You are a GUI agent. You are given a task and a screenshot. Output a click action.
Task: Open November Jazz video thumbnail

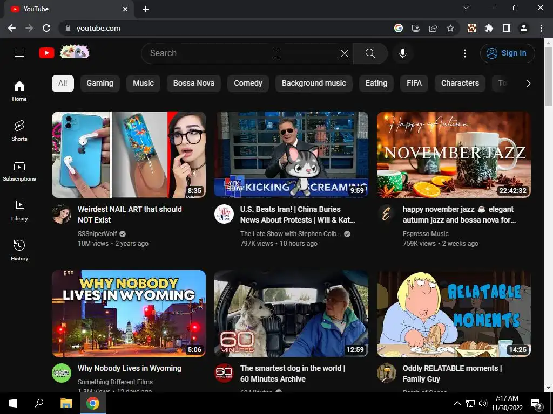[454, 155]
